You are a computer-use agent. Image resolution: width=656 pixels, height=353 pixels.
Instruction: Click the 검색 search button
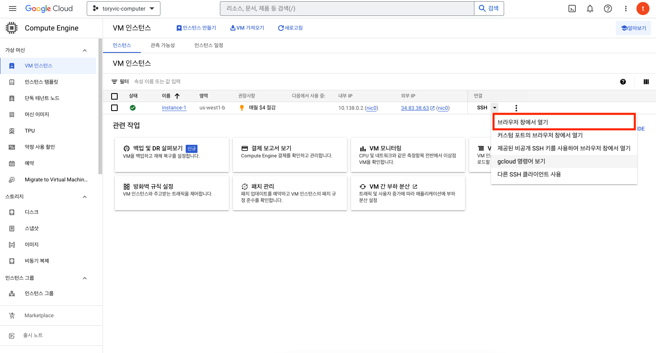click(x=489, y=9)
